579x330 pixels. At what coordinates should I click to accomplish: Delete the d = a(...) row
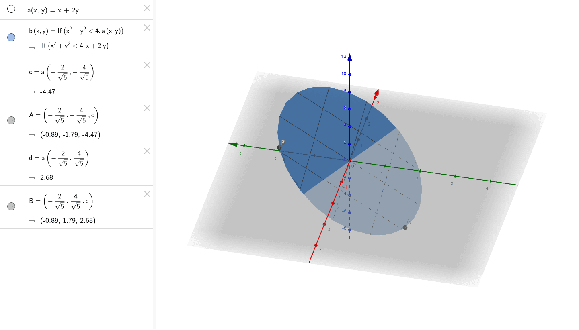click(147, 151)
